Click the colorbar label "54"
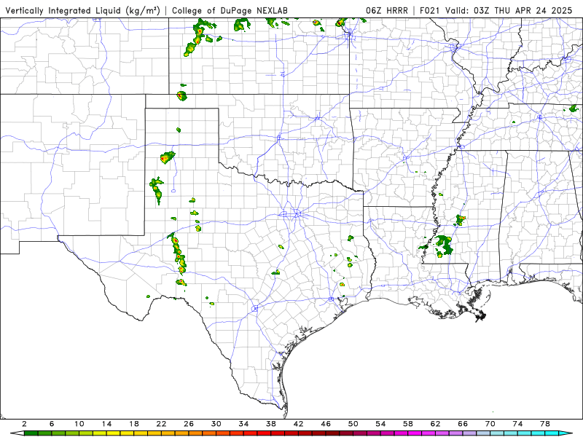Screen dimensions: 583x437 pos(380,424)
